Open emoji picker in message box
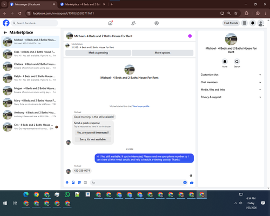The width and height of the screenshot is (270, 216). pos(185,183)
